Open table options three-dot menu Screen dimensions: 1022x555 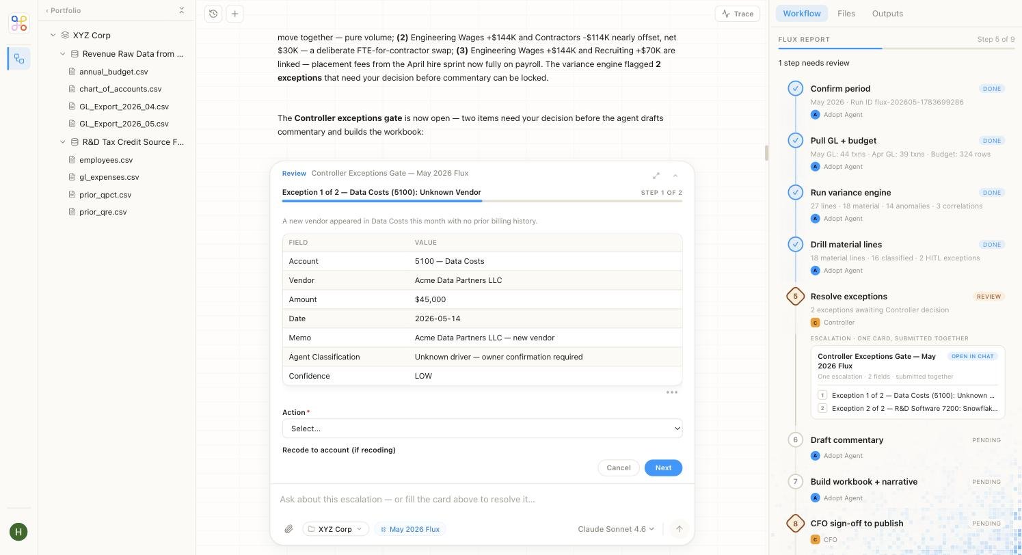[x=672, y=392]
